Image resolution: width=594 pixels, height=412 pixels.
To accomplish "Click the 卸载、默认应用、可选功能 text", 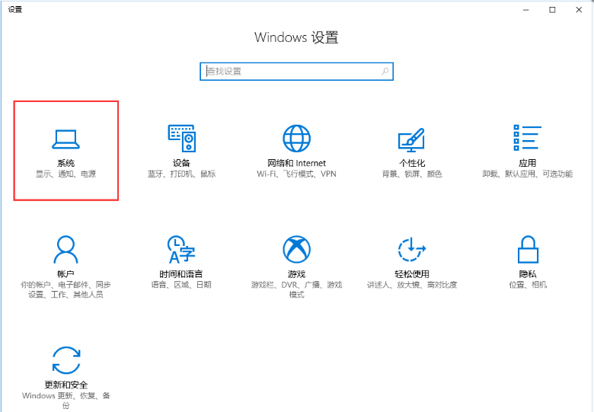I will (527, 174).
